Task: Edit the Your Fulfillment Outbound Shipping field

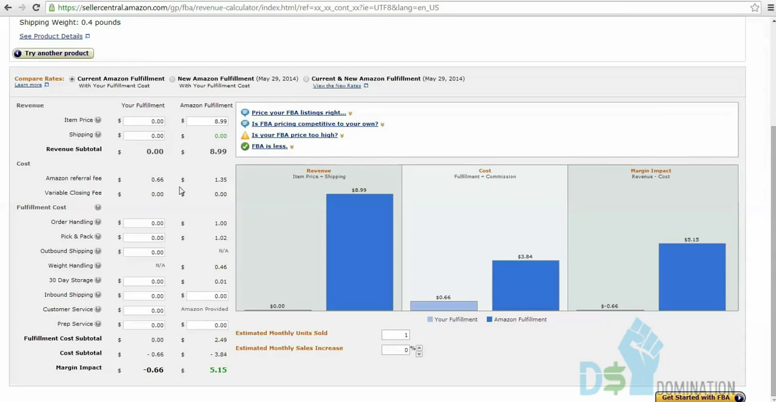Action: pyautogui.click(x=144, y=252)
